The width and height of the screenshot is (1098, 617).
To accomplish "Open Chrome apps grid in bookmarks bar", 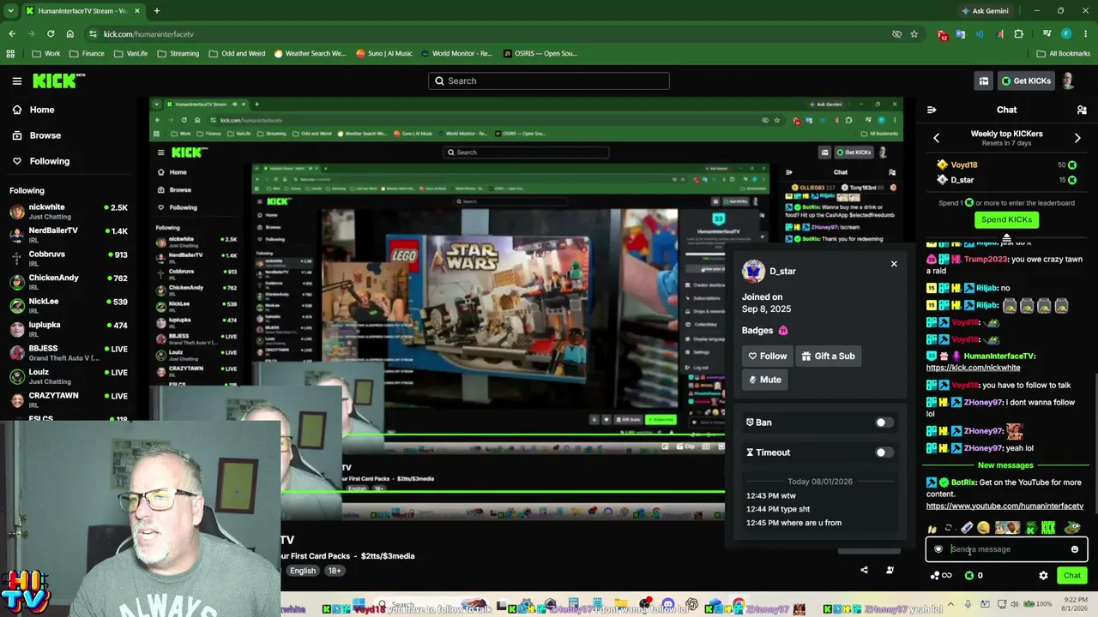I will (10, 53).
